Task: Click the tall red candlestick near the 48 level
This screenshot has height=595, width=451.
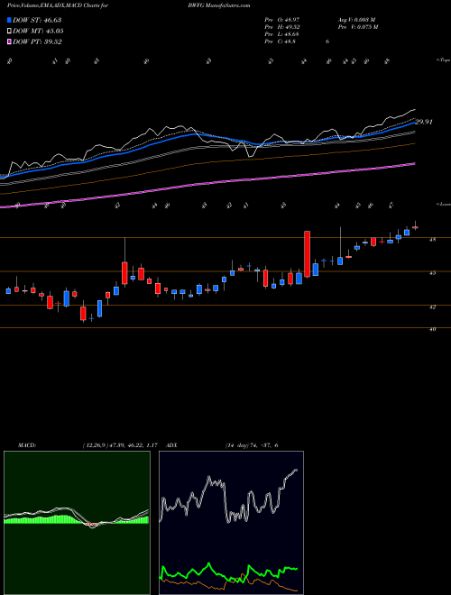Action: pyautogui.click(x=307, y=254)
